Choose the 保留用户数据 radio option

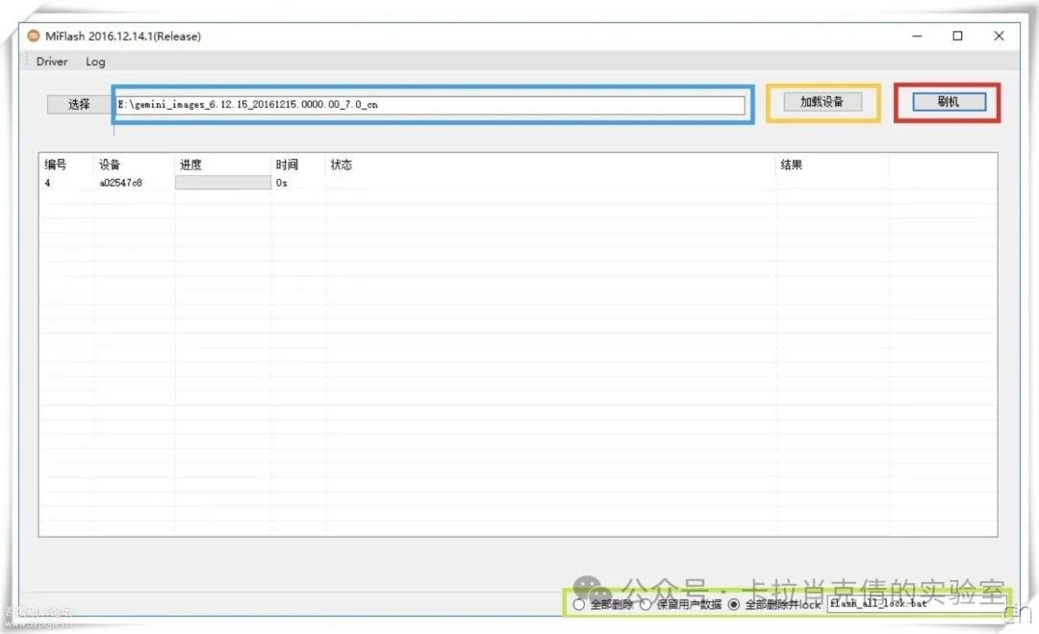pyautogui.click(x=646, y=605)
